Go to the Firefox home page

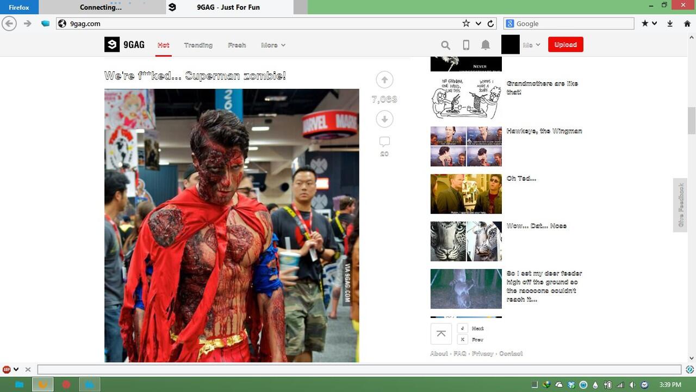pyautogui.click(x=687, y=23)
